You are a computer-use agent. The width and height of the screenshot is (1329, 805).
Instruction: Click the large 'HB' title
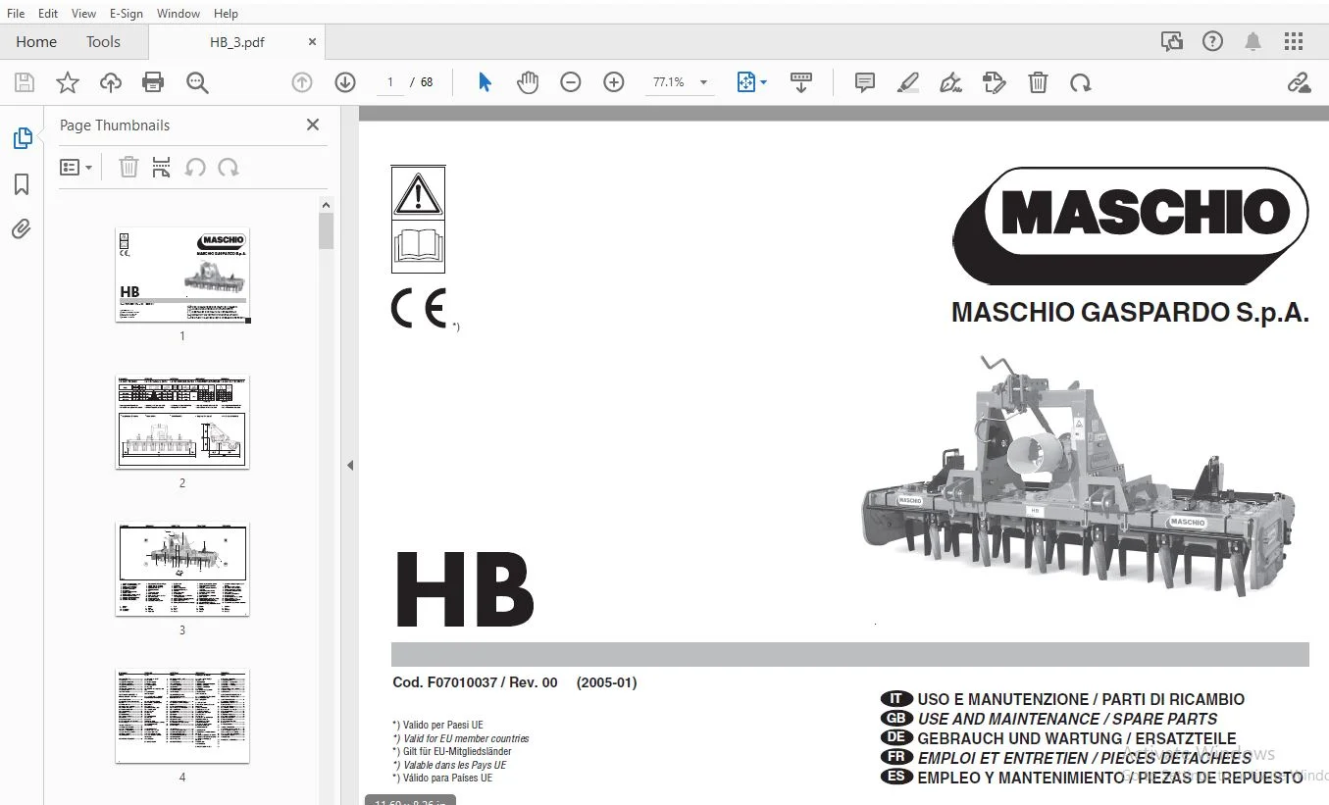click(464, 590)
